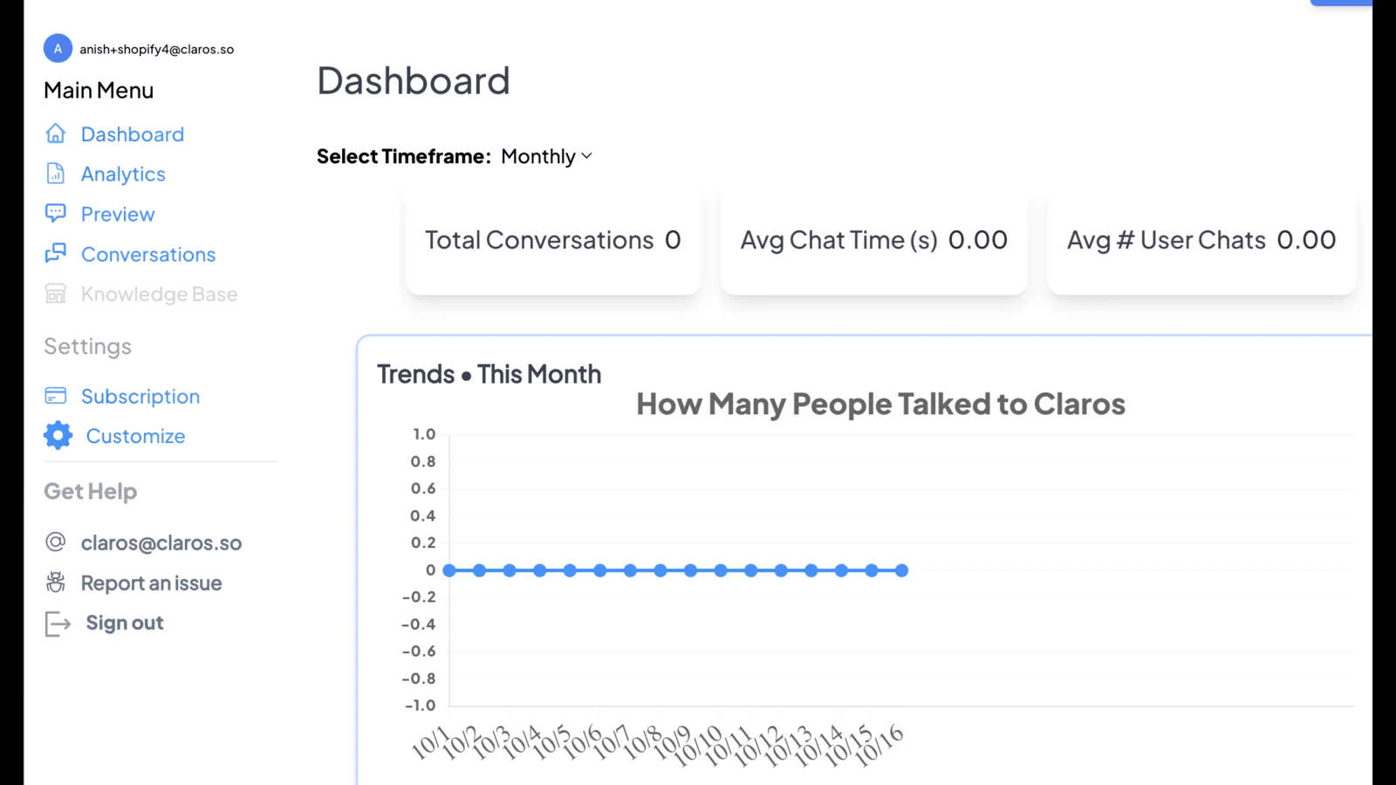Click the claros@claros.so email link
This screenshot has width=1396, height=785.
point(161,543)
